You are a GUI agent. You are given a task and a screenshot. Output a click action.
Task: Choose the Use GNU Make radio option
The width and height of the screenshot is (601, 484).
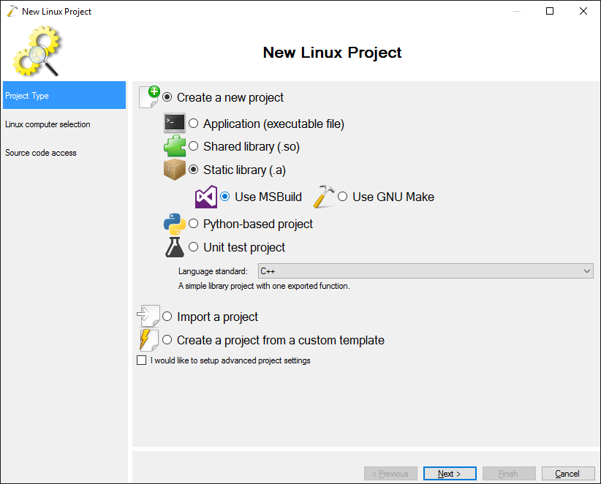pyautogui.click(x=343, y=197)
